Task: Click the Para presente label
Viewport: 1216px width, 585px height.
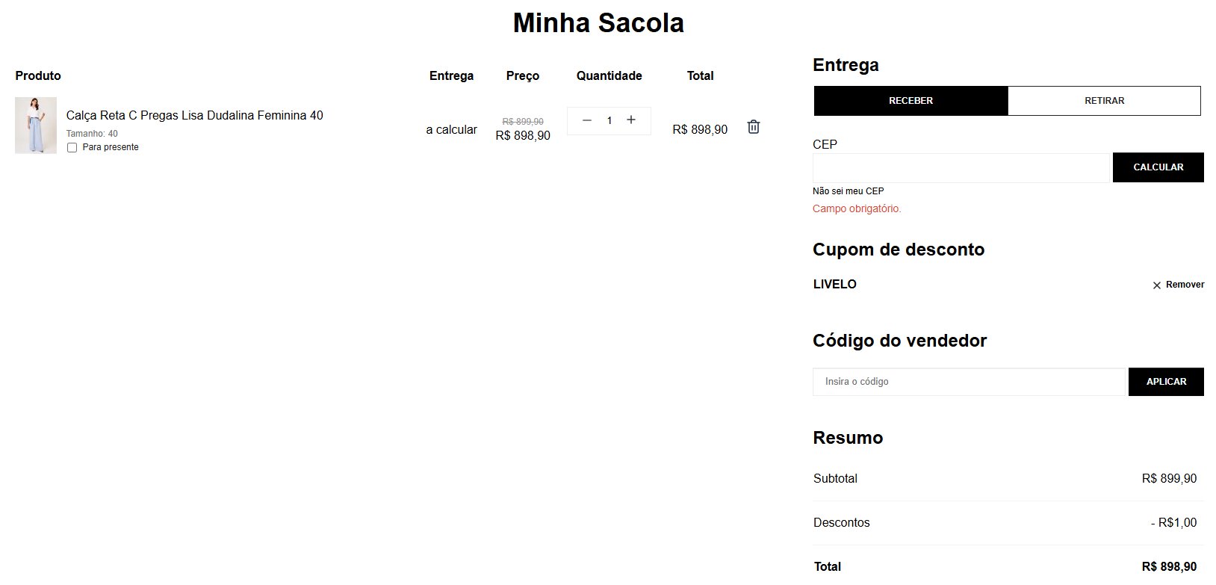Action: click(x=111, y=148)
